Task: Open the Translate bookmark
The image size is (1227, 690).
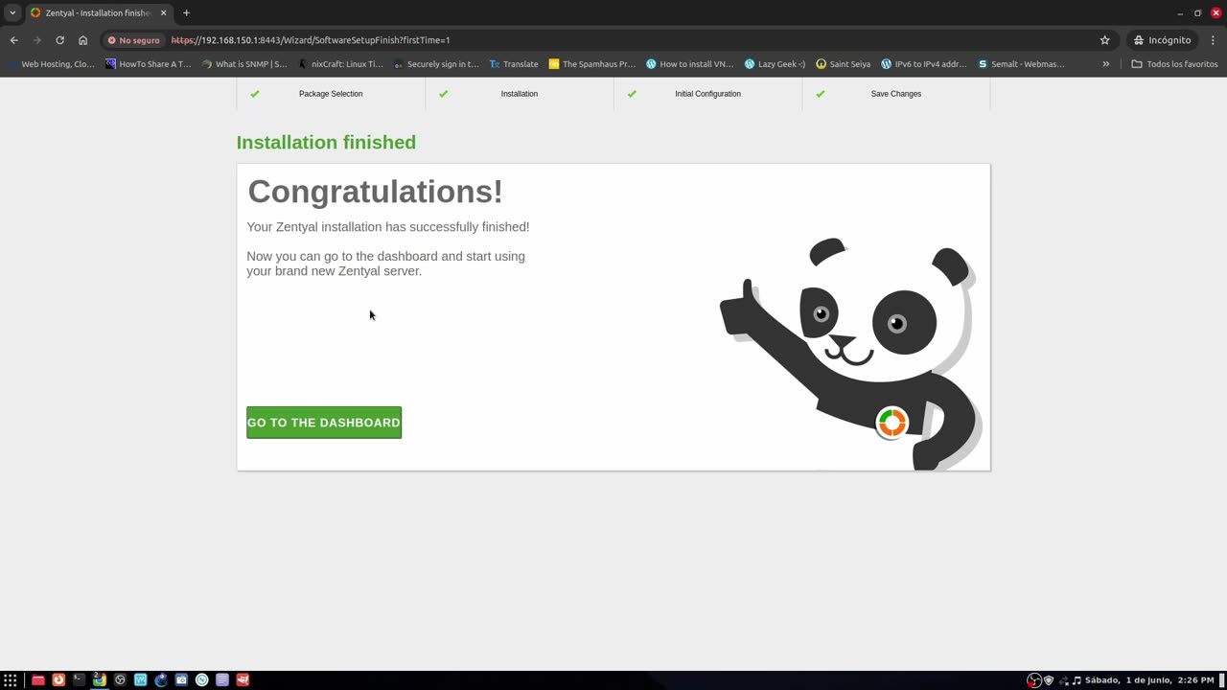Action: [x=514, y=64]
